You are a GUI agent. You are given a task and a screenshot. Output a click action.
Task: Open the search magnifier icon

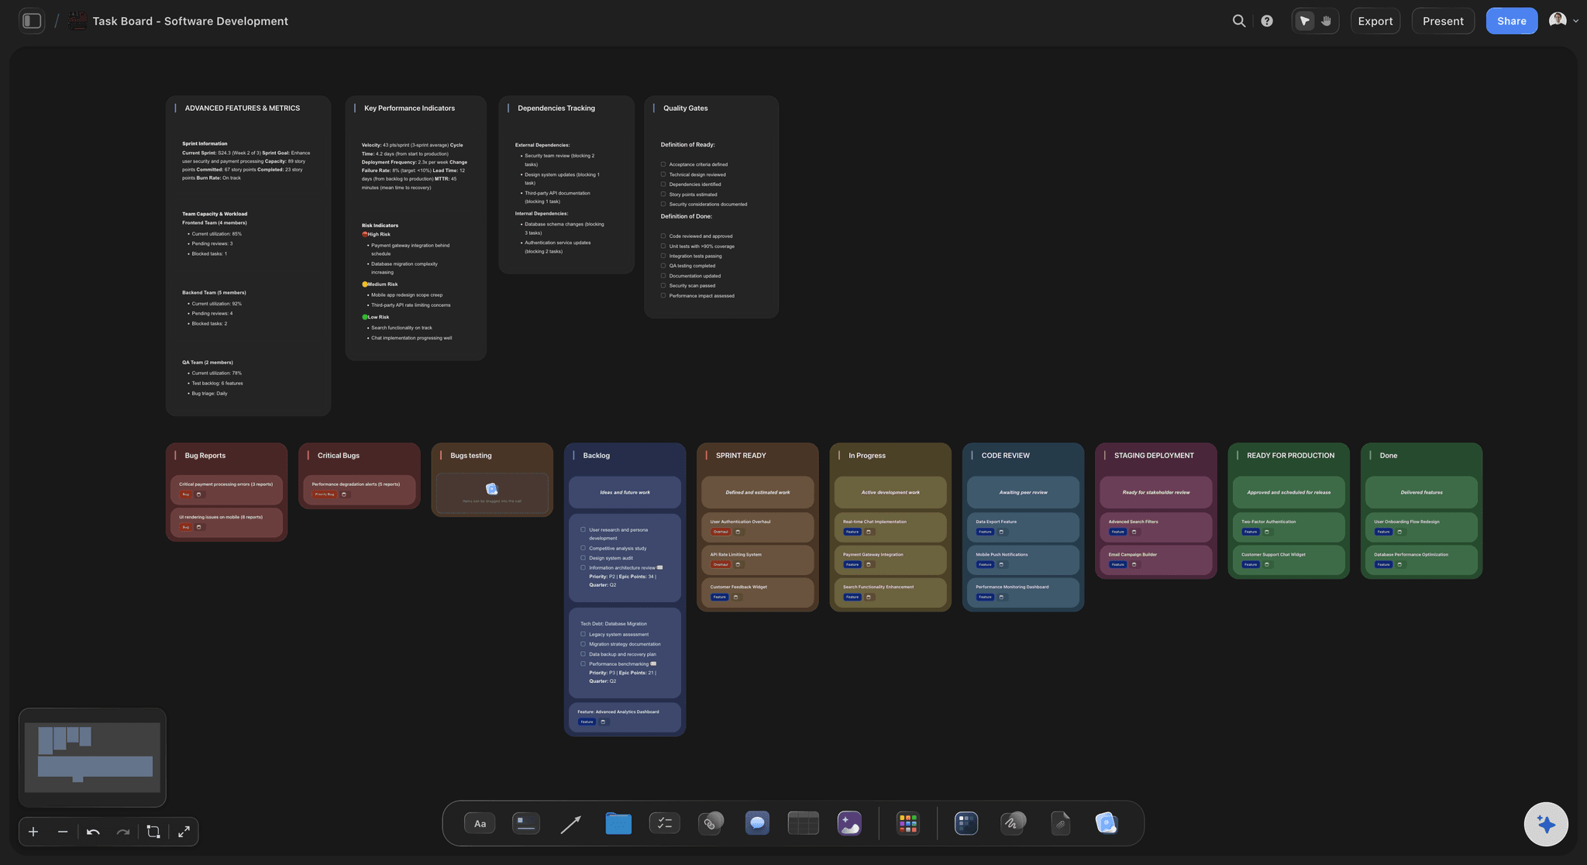click(1239, 21)
